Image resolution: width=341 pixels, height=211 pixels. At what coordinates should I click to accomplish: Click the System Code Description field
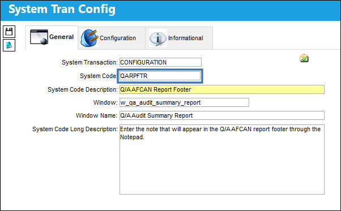coord(222,89)
